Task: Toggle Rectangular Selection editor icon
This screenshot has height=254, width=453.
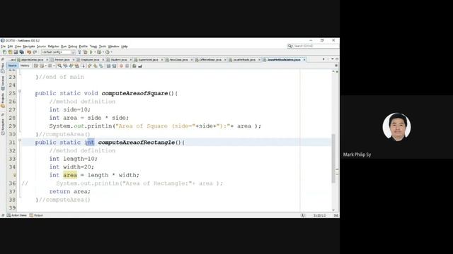Action: click(83, 66)
